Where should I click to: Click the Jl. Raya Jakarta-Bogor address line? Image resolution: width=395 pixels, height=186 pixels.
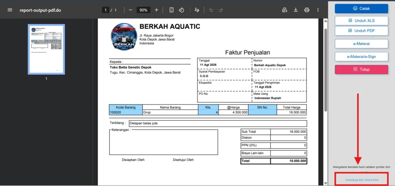pyautogui.click(x=157, y=35)
